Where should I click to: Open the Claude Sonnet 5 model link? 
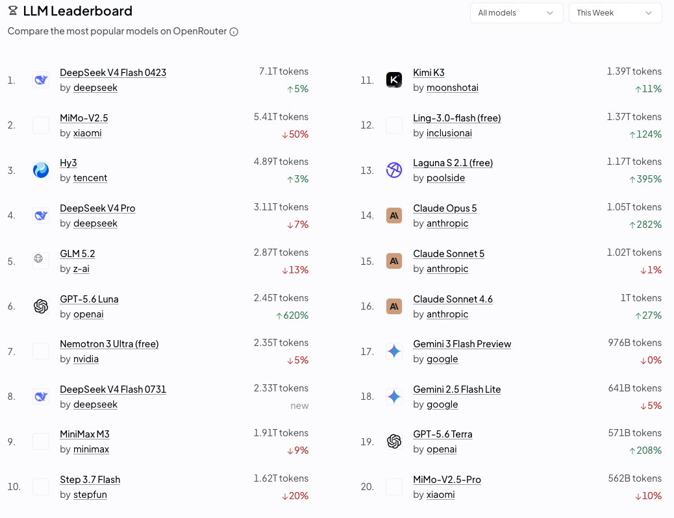(x=449, y=254)
